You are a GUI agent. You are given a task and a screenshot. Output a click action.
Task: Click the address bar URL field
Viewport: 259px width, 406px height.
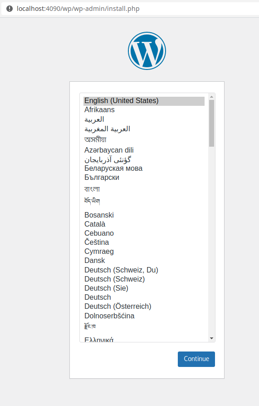(129, 9)
